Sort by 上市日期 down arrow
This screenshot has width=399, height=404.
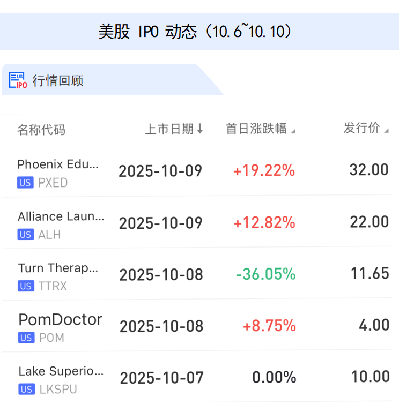pos(200,129)
